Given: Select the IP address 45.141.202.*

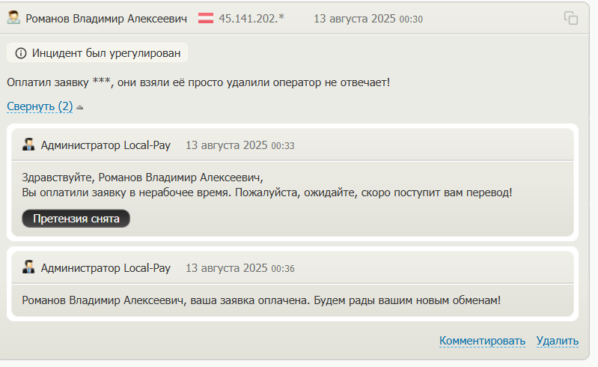Looking at the screenshot, I should pos(251,18).
